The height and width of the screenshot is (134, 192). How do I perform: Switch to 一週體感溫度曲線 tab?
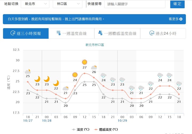(x=117, y=33)
